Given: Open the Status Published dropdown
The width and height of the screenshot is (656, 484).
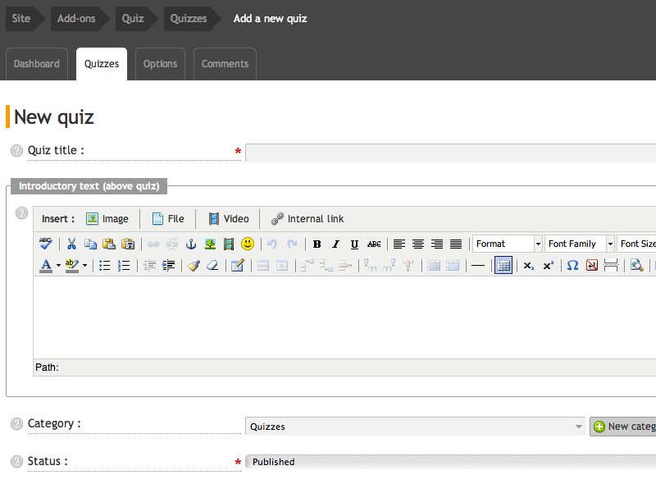Looking at the screenshot, I should point(450,462).
